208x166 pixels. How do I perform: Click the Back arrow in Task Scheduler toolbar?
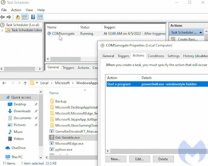[3, 17]
